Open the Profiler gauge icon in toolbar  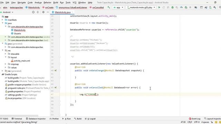point(181,7)
